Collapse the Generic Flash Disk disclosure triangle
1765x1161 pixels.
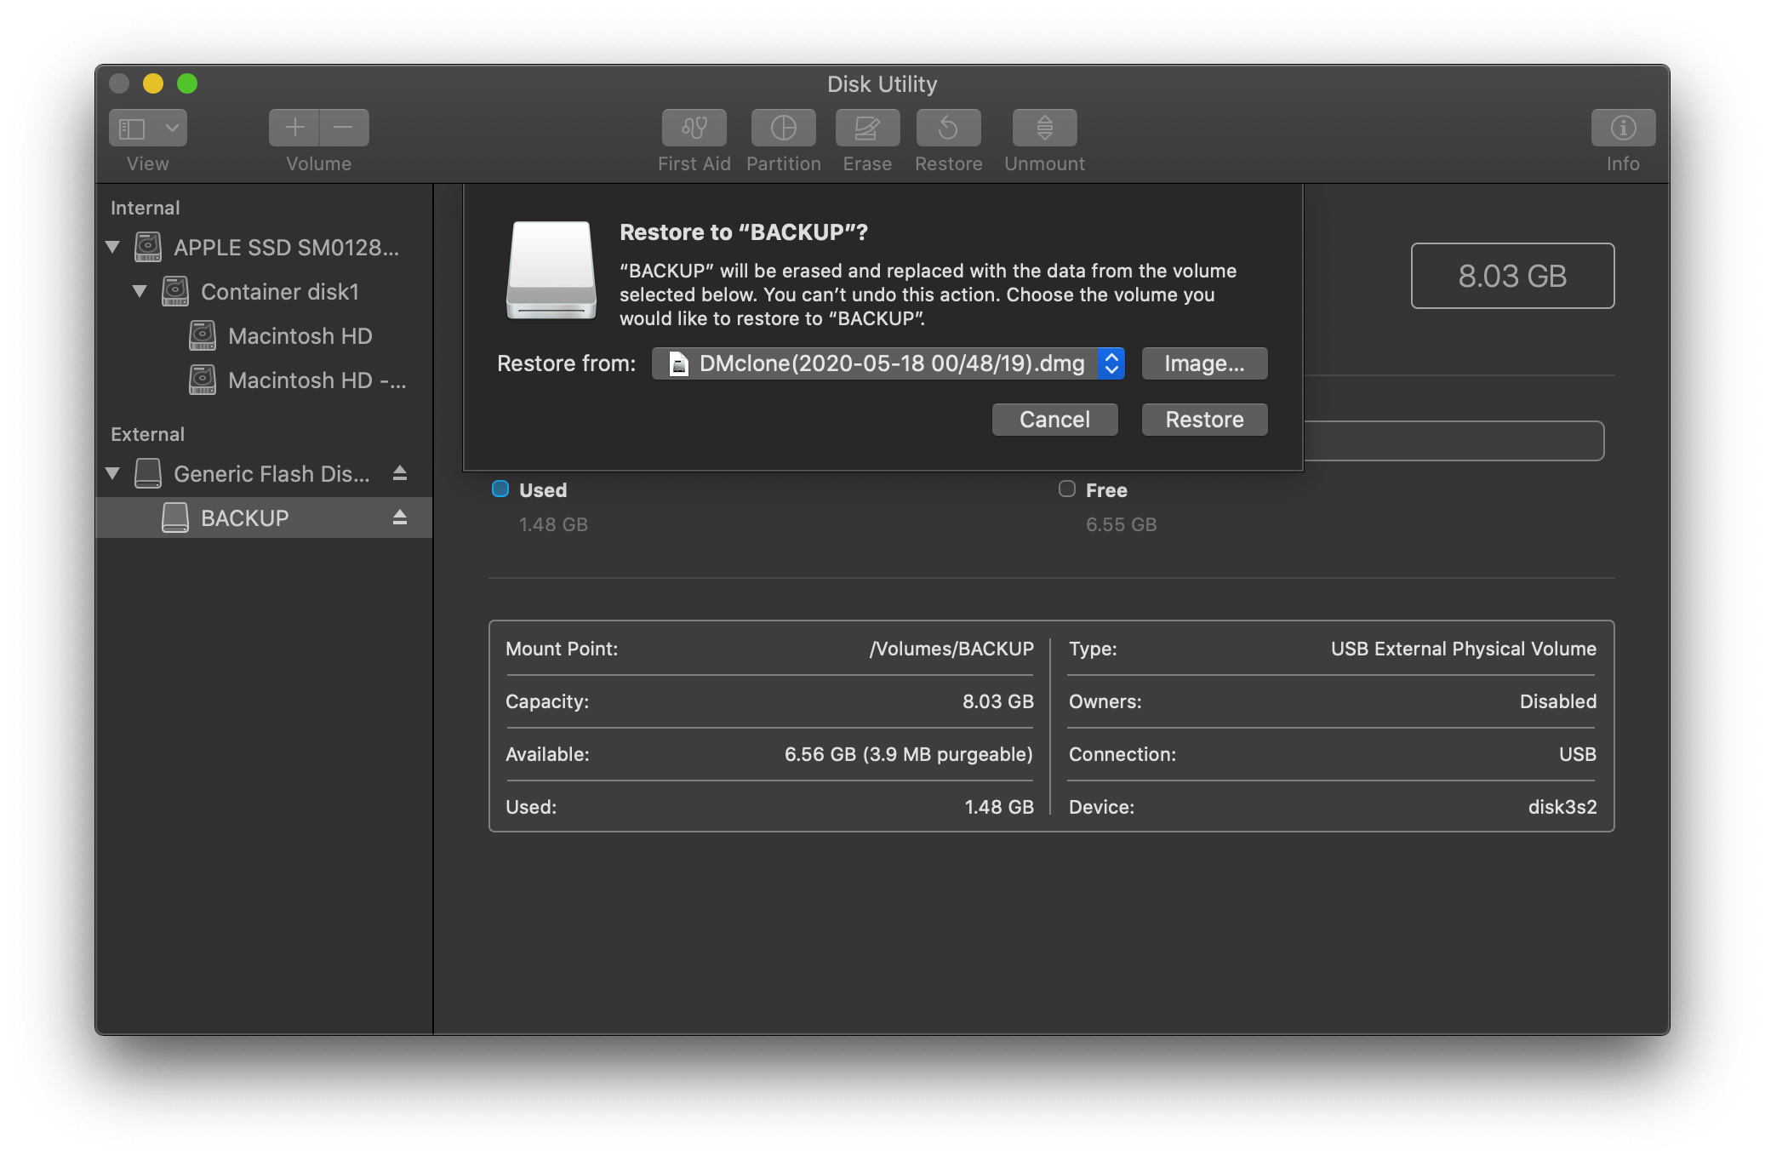[112, 473]
